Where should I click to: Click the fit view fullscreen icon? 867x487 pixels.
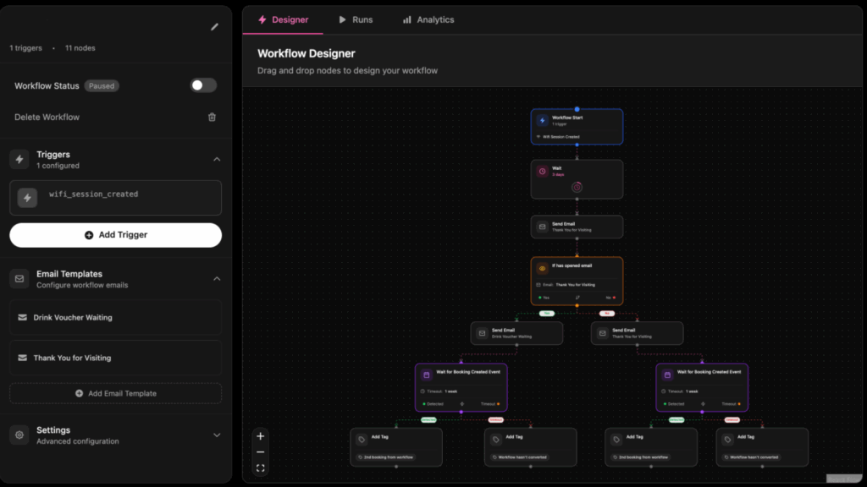pyautogui.click(x=261, y=468)
